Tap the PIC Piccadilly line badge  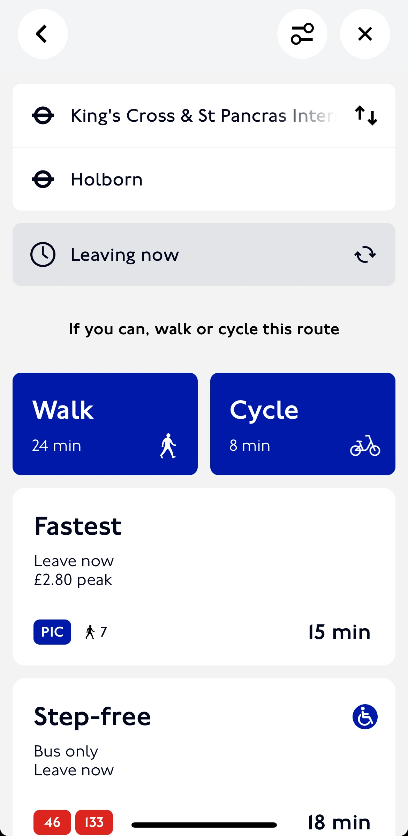point(52,632)
